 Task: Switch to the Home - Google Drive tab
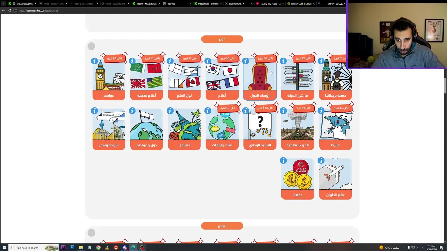tap(115, 3)
